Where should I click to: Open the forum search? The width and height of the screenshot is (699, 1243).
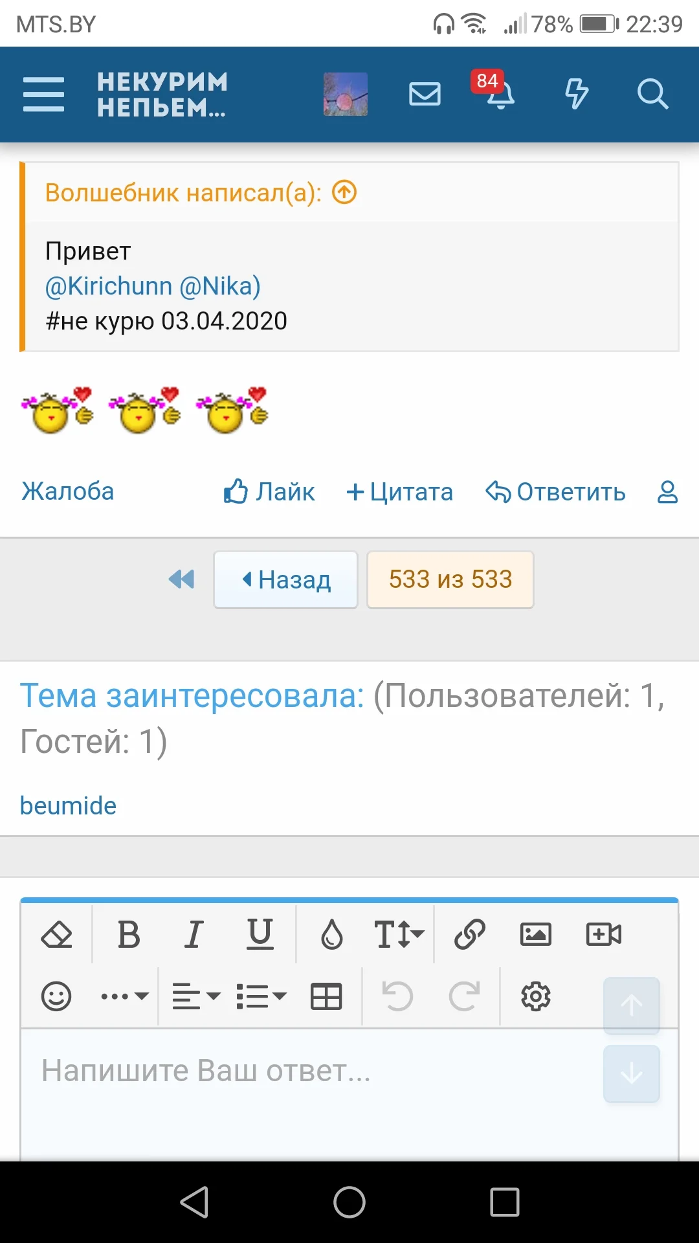coord(653,94)
